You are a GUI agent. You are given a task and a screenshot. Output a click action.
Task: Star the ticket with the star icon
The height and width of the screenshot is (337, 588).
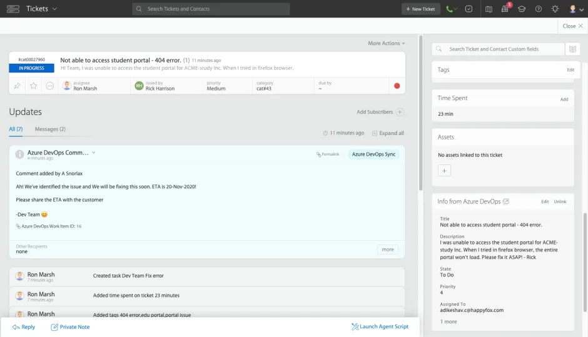coord(34,86)
